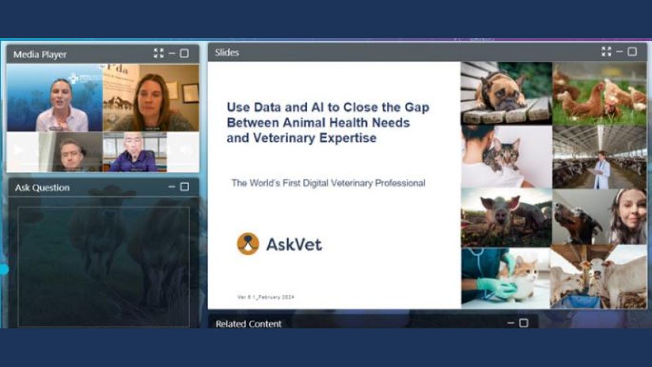The height and width of the screenshot is (367, 652).
Task: Minimize the Slides panel
Action: click(619, 52)
